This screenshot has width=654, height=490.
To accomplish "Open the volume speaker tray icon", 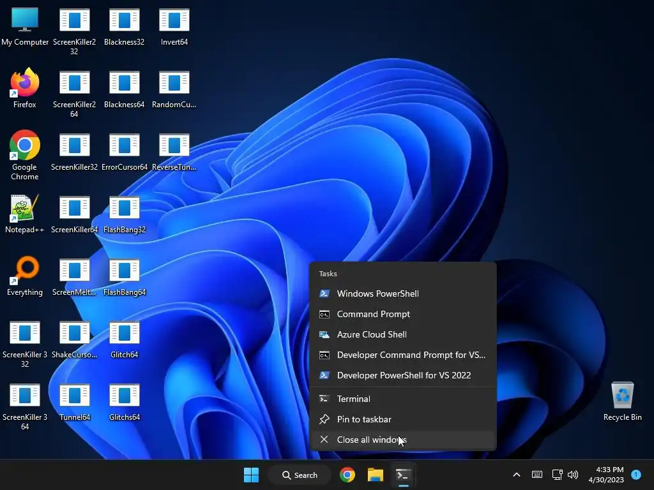I will click(573, 475).
